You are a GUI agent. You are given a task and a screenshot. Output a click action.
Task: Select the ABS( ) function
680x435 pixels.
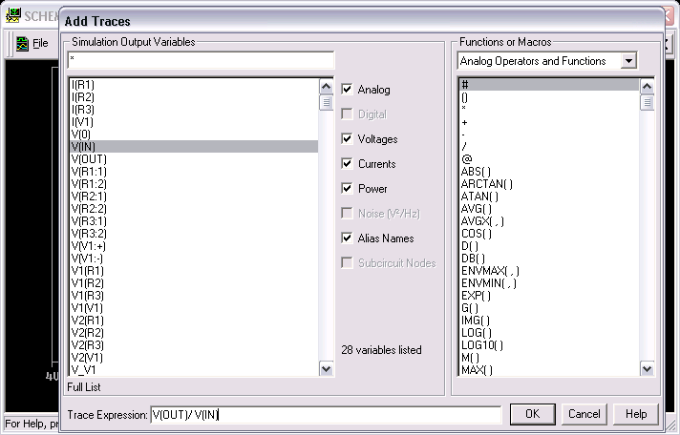(549, 171)
